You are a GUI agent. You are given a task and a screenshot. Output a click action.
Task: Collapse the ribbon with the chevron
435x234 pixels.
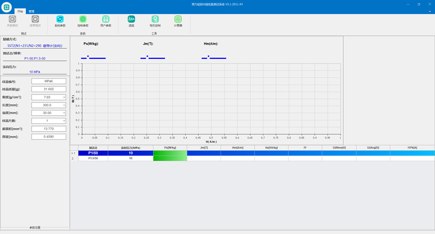pyautogui.click(x=430, y=11)
